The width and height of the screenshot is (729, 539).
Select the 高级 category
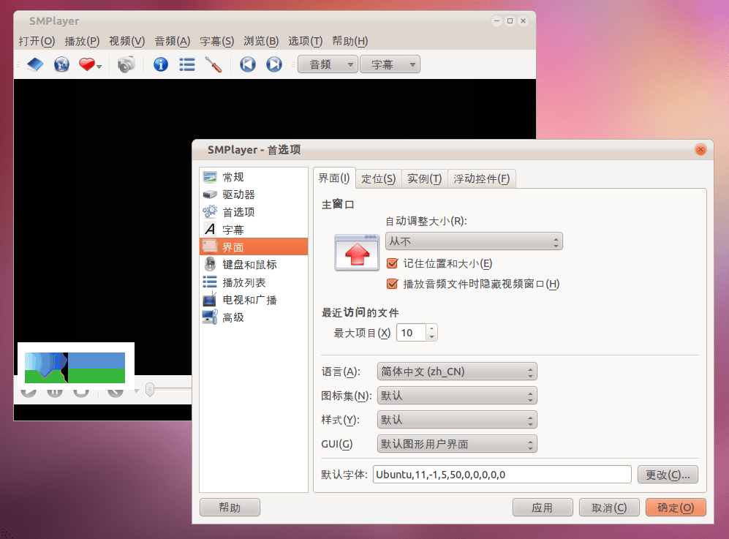tap(254, 317)
